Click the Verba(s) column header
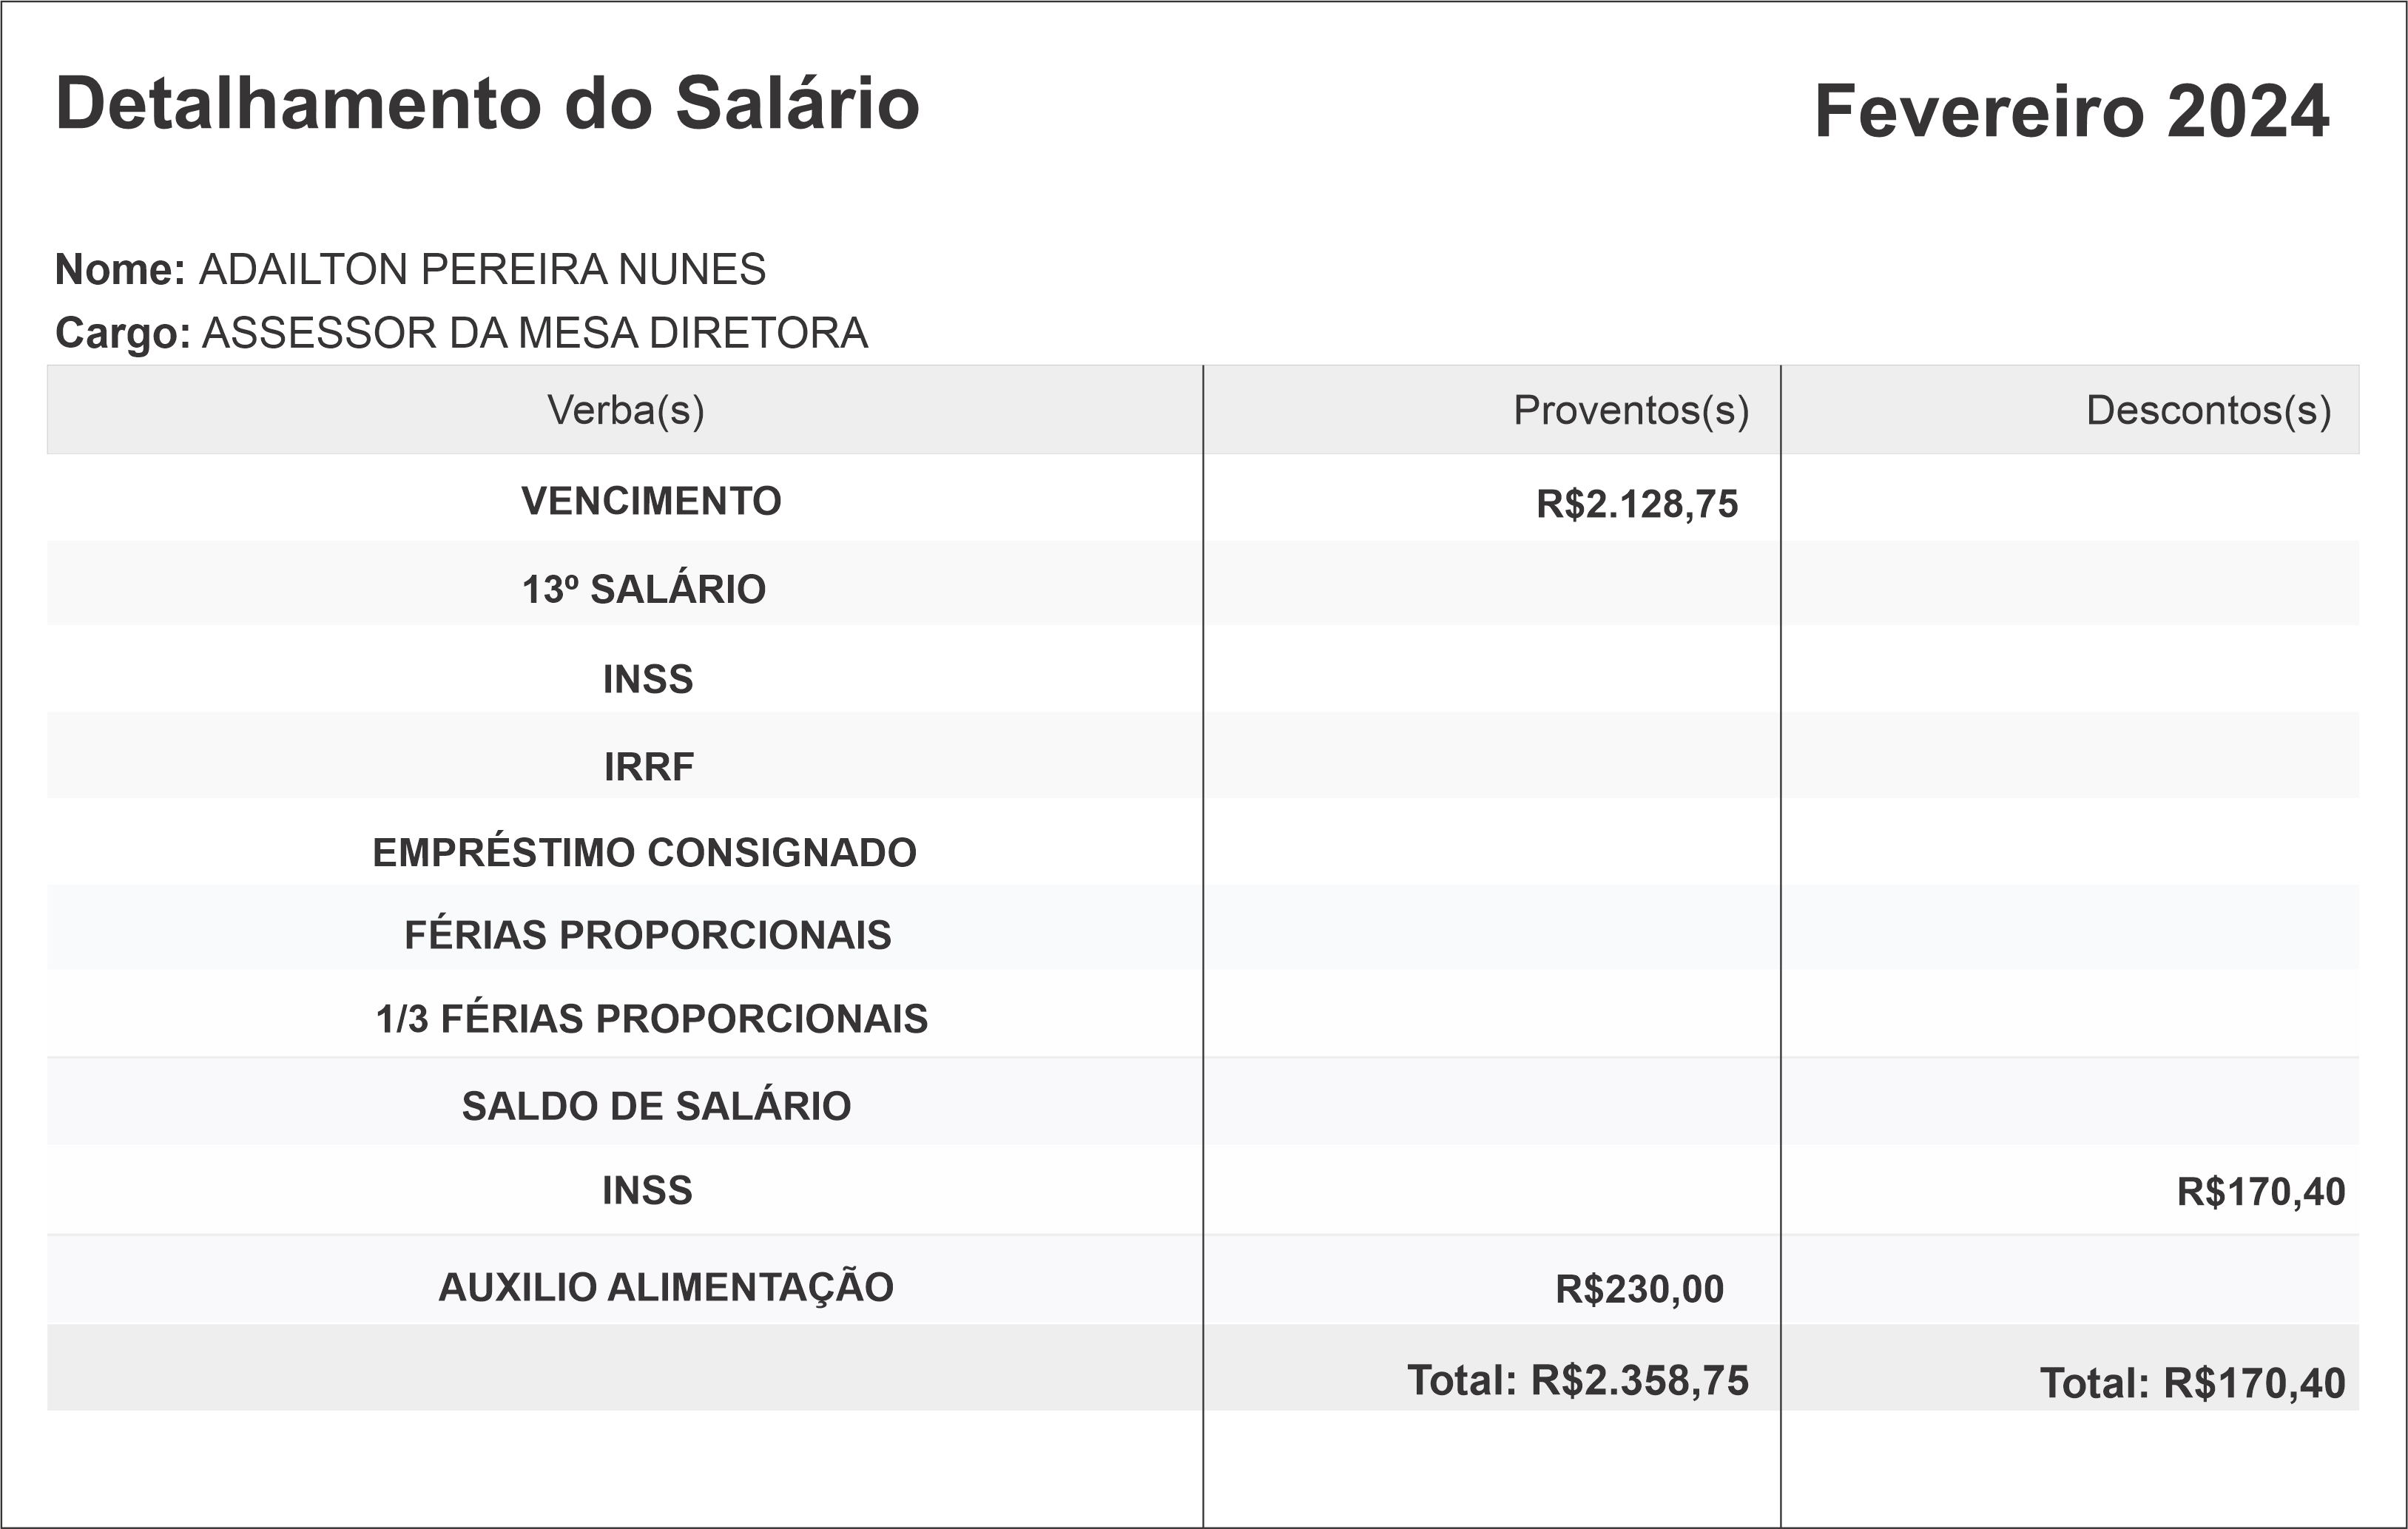2408x1529 pixels. tap(625, 410)
